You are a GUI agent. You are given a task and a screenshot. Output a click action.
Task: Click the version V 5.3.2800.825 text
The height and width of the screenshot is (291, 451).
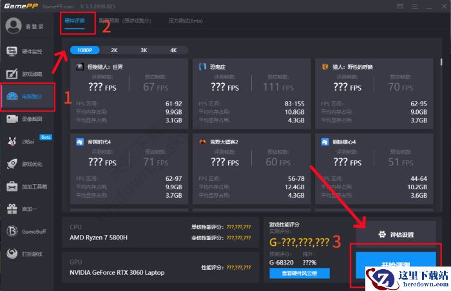(x=98, y=6)
